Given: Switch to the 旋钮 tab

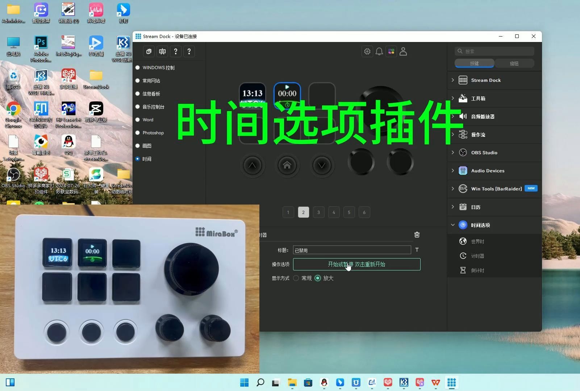Looking at the screenshot, I should pyautogui.click(x=514, y=63).
